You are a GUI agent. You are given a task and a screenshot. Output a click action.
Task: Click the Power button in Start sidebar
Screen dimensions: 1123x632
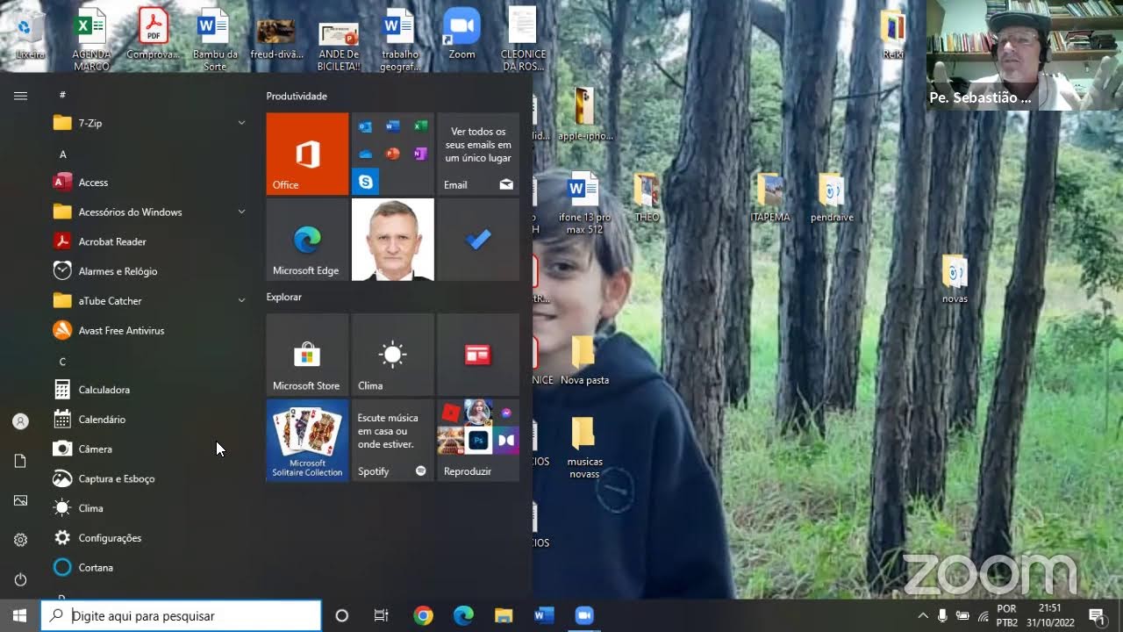pos(20,579)
